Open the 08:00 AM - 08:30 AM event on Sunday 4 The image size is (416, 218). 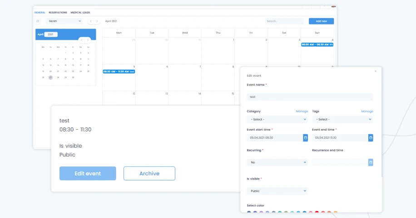pyautogui.click(x=317, y=44)
